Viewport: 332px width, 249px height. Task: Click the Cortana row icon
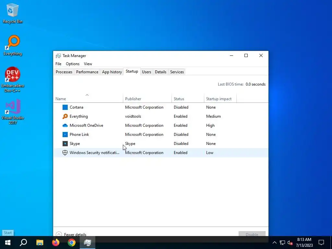[x=65, y=107]
